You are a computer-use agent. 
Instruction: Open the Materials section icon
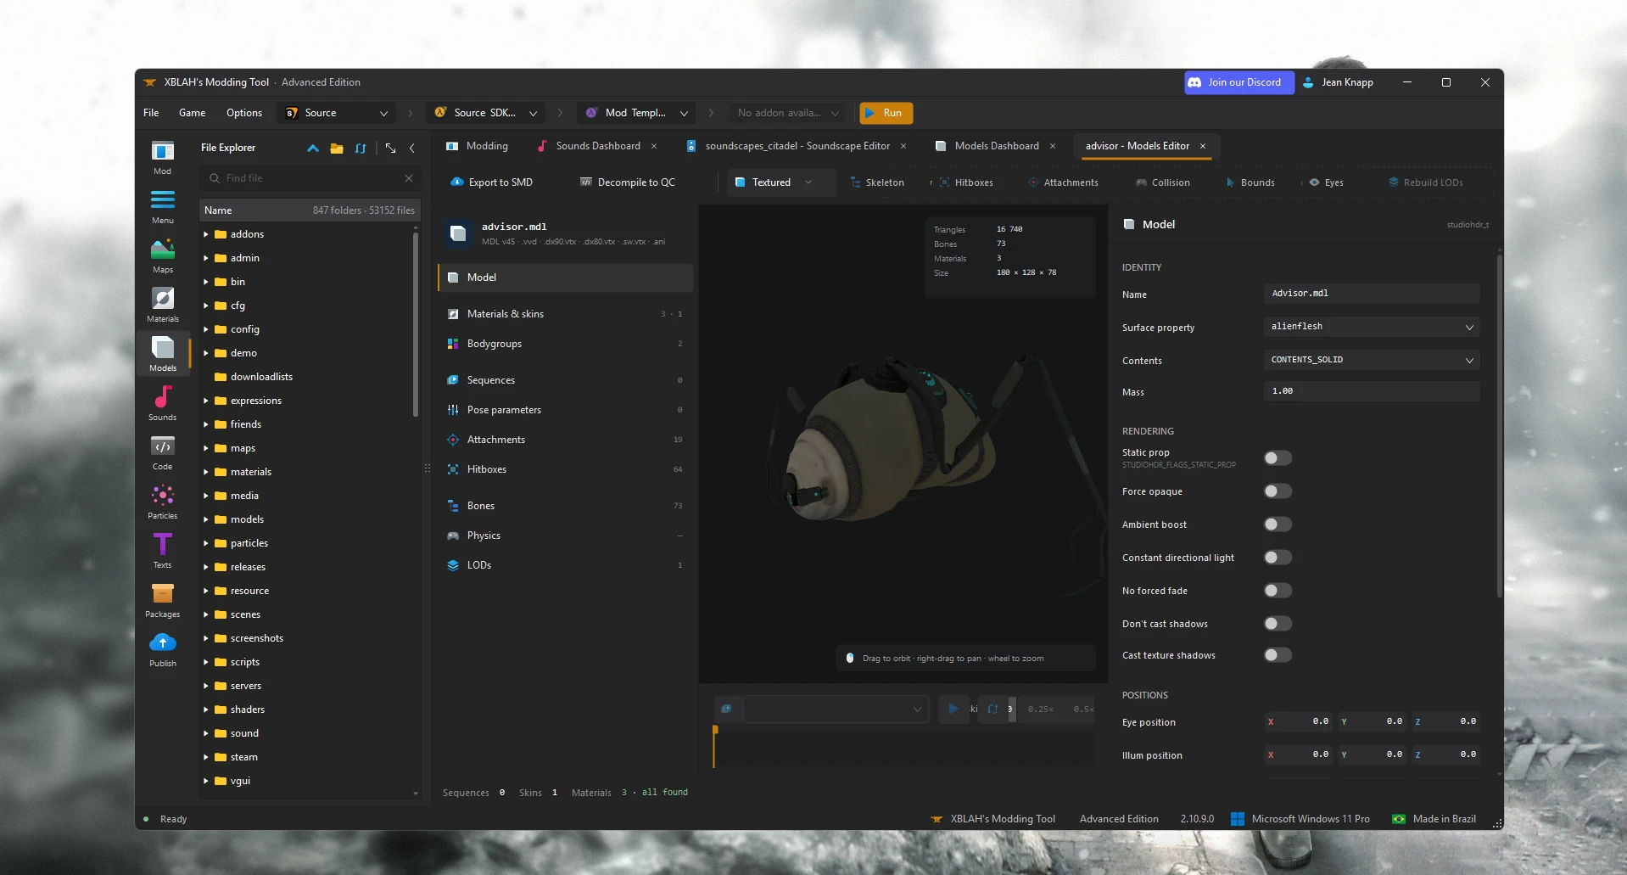[x=162, y=306]
